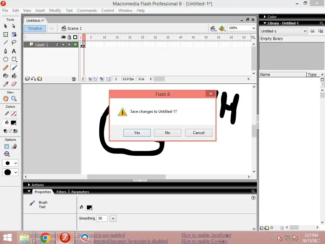The image size is (325, 244).
Task: Collapse the Properties panel triangle
Action: coord(29,191)
